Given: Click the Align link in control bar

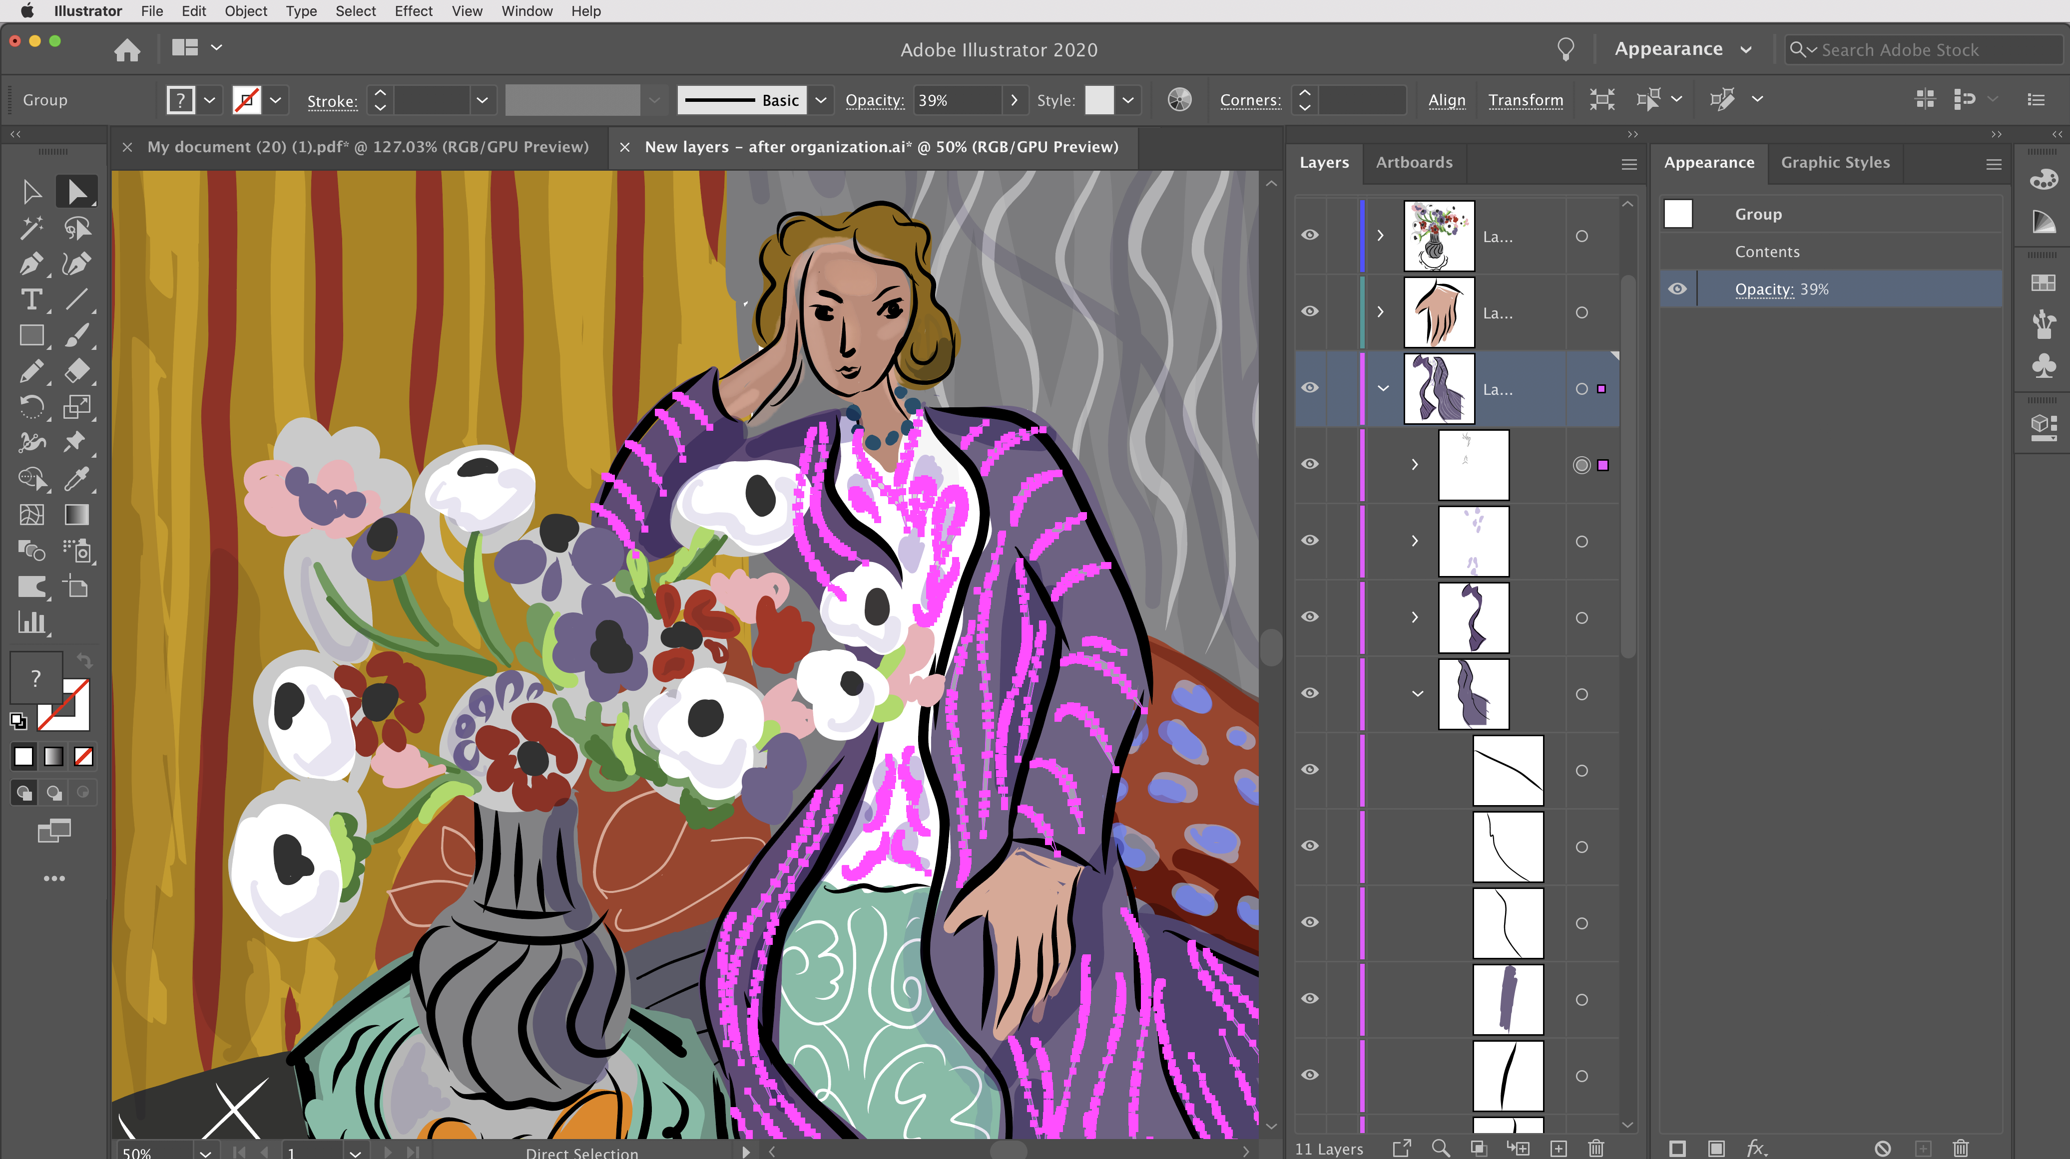Looking at the screenshot, I should (1447, 100).
